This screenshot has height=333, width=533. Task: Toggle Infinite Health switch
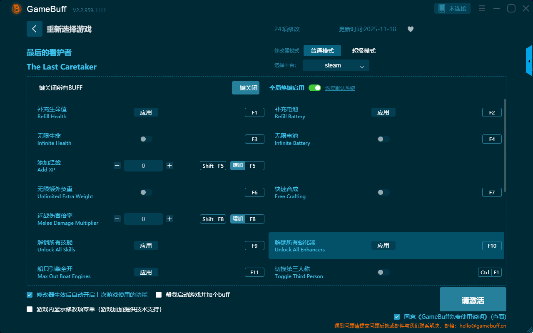[x=146, y=139]
